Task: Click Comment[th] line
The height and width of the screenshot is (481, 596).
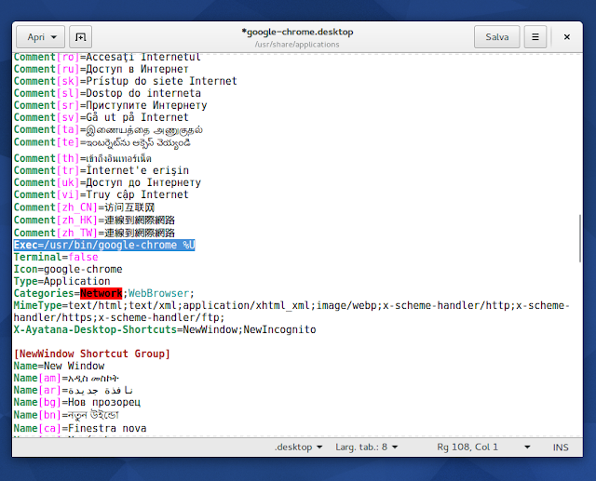Action: point(83,158)
